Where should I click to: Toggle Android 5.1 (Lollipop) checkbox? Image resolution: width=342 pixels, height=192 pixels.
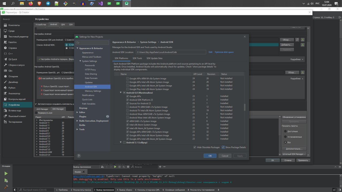click(124, 143)
